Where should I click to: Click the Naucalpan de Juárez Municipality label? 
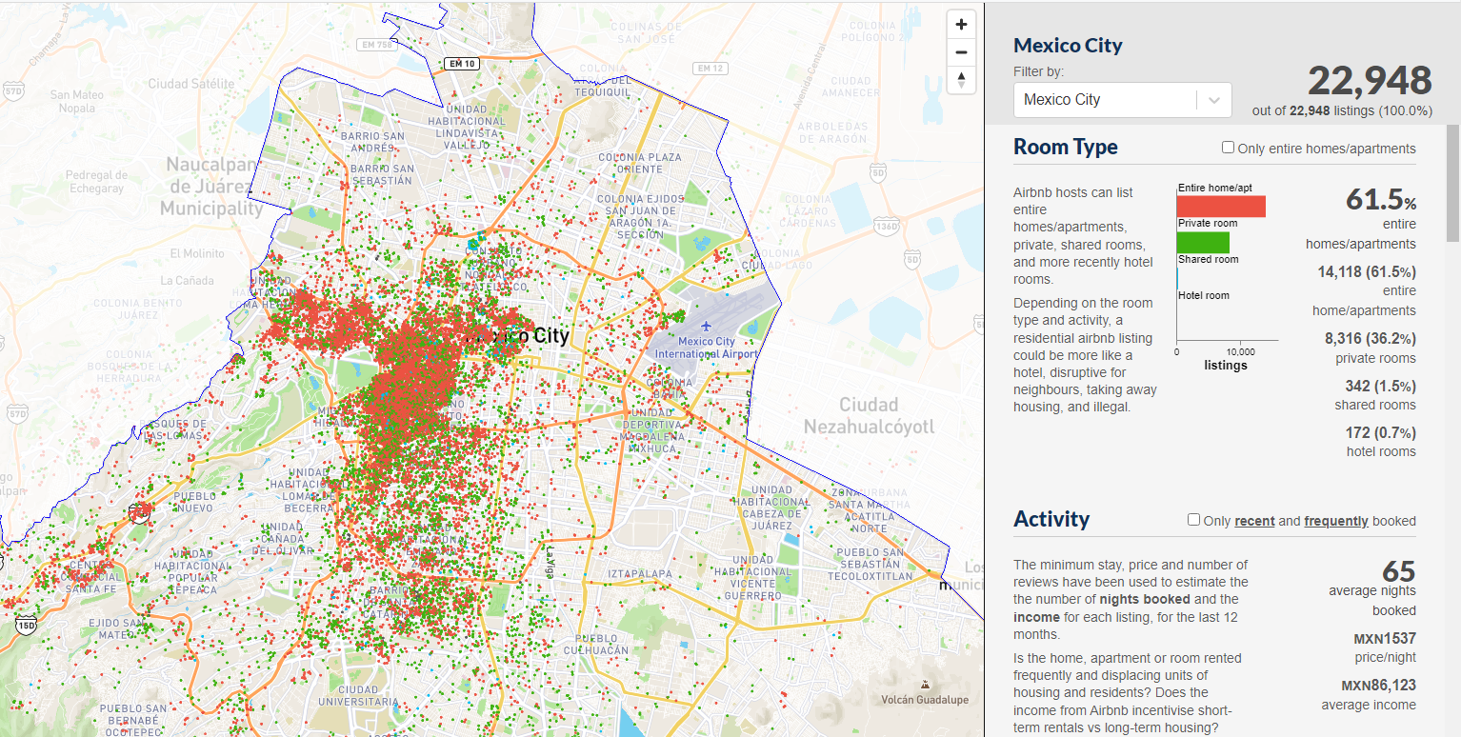(x=211, y=187)
